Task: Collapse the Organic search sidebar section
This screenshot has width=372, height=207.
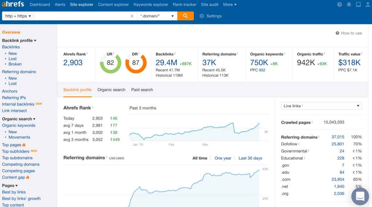Action: 19,119
